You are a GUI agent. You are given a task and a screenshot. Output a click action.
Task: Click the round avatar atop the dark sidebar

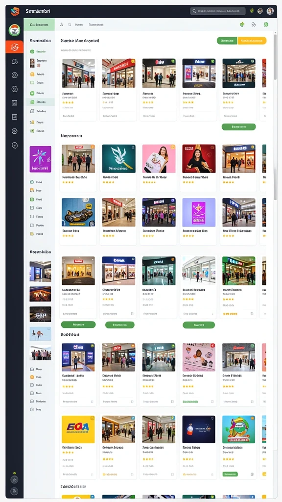point(14,30)
